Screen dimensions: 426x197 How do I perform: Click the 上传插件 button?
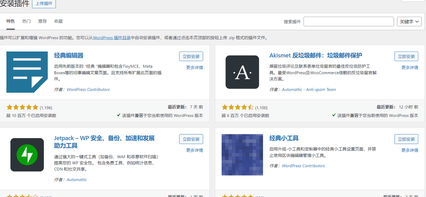click(44, 4)
